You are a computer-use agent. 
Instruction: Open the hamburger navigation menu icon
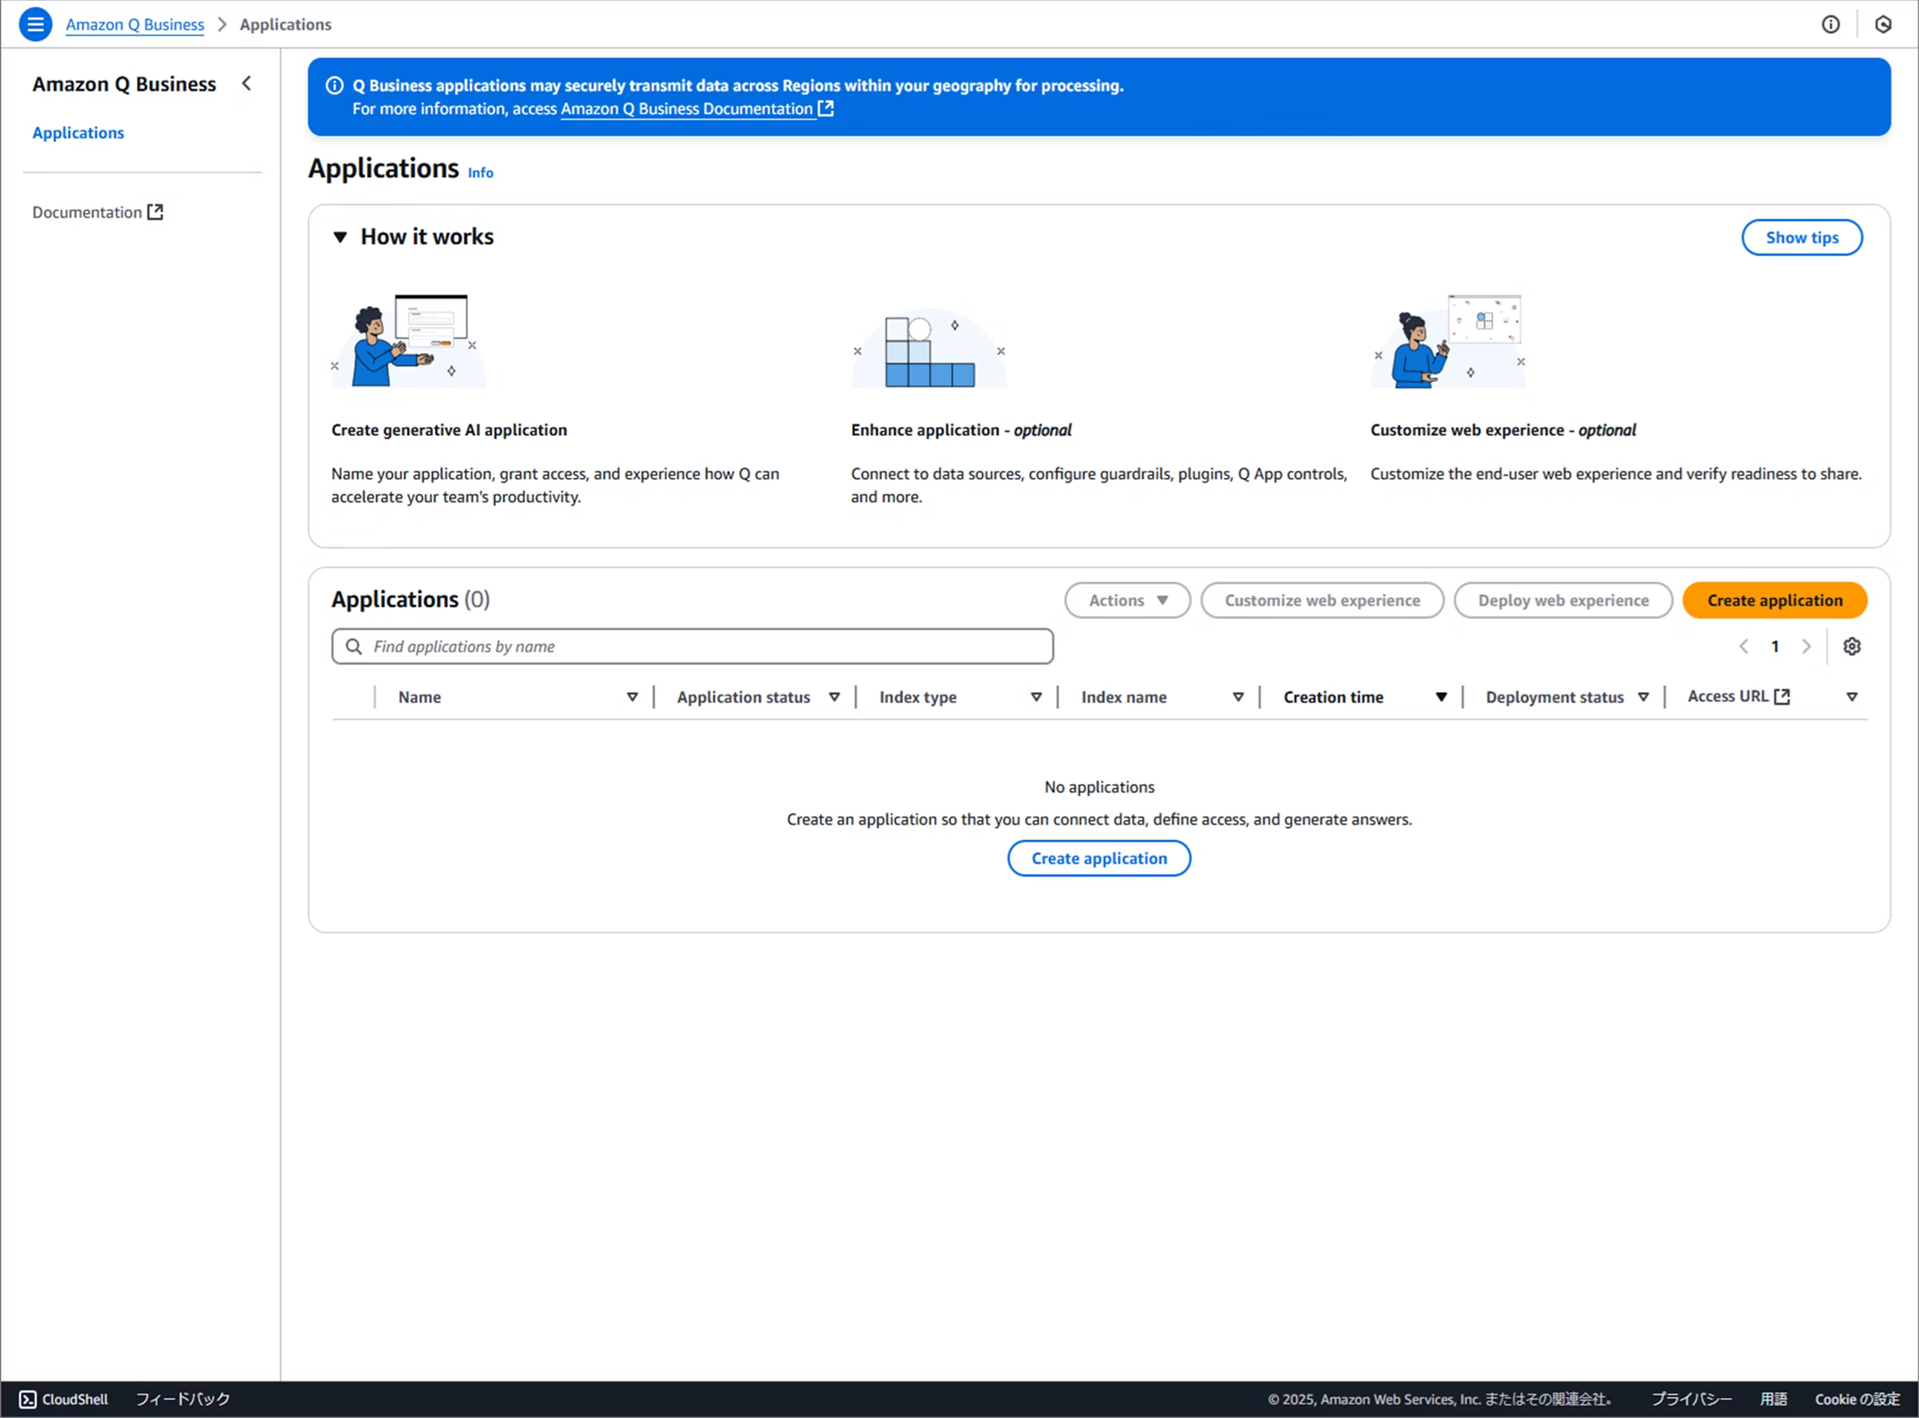coord(35,24)
